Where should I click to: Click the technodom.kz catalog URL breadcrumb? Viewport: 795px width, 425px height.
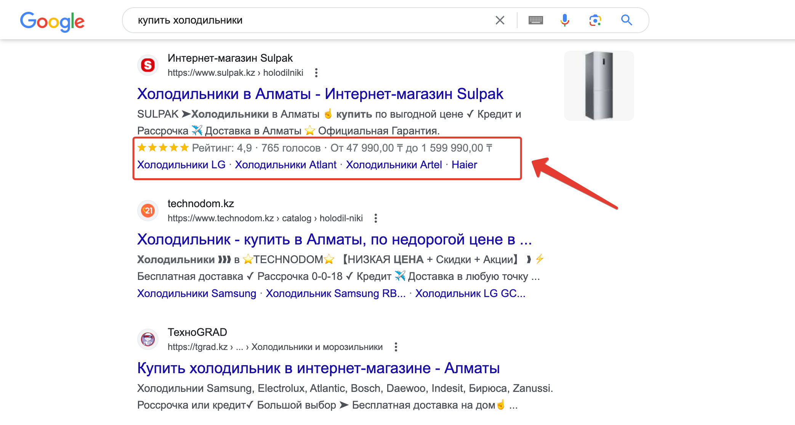(265, 218)
